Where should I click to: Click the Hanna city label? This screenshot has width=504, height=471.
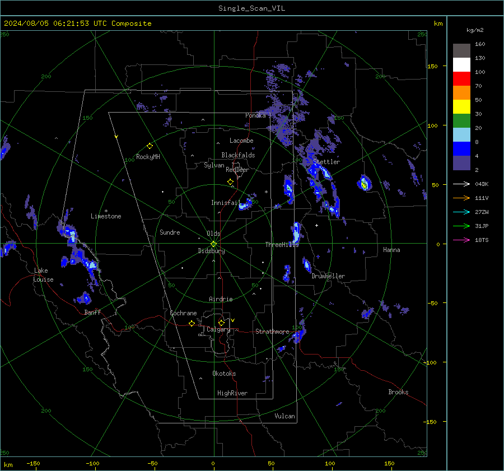point(391,250)
